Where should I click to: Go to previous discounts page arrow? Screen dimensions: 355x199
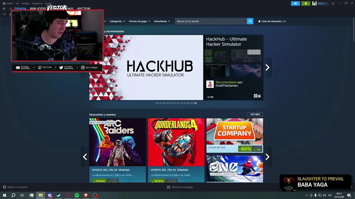(85, 157)
